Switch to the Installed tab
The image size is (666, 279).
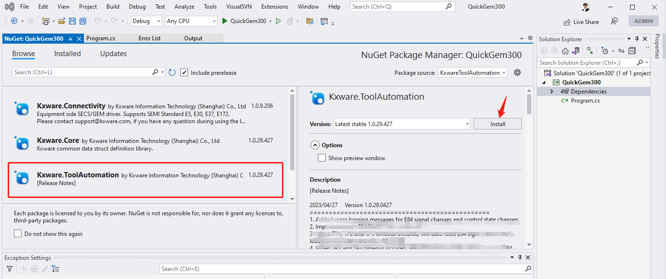(x=67, y=54)
